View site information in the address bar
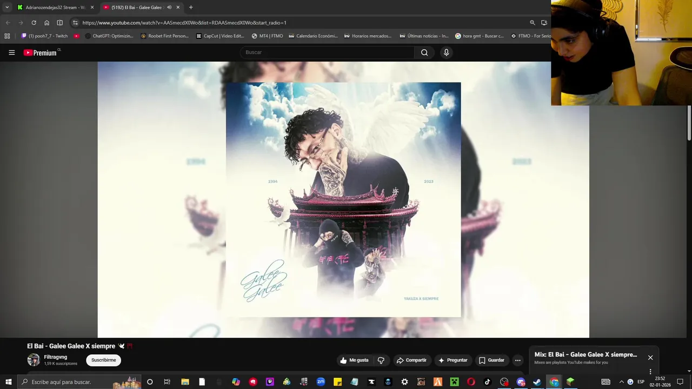The width and height of the screenshot is (692, 389). 75,23
